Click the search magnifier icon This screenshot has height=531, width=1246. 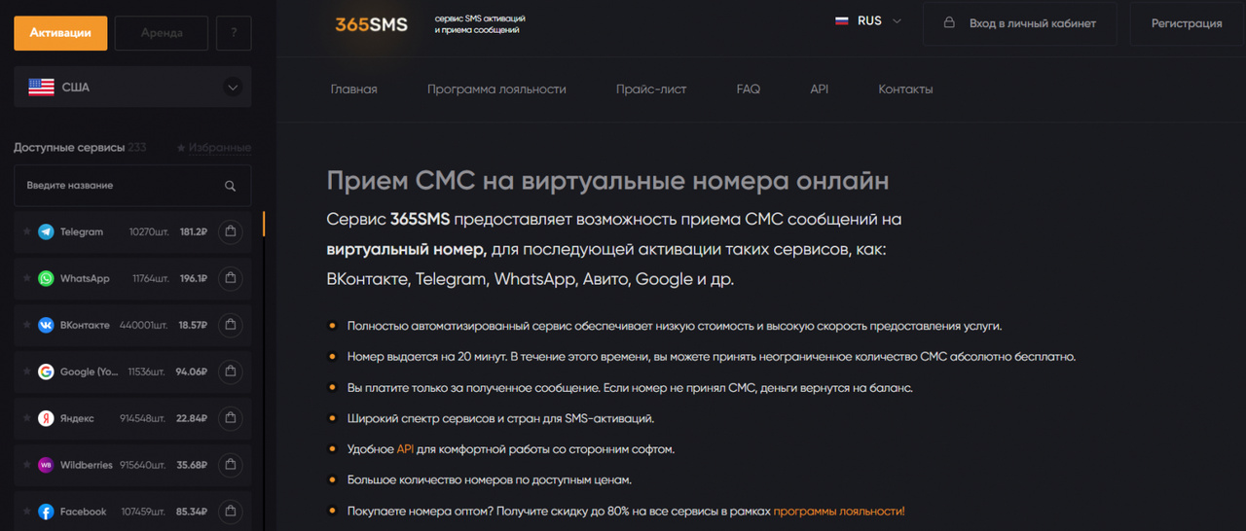[231, 186]
